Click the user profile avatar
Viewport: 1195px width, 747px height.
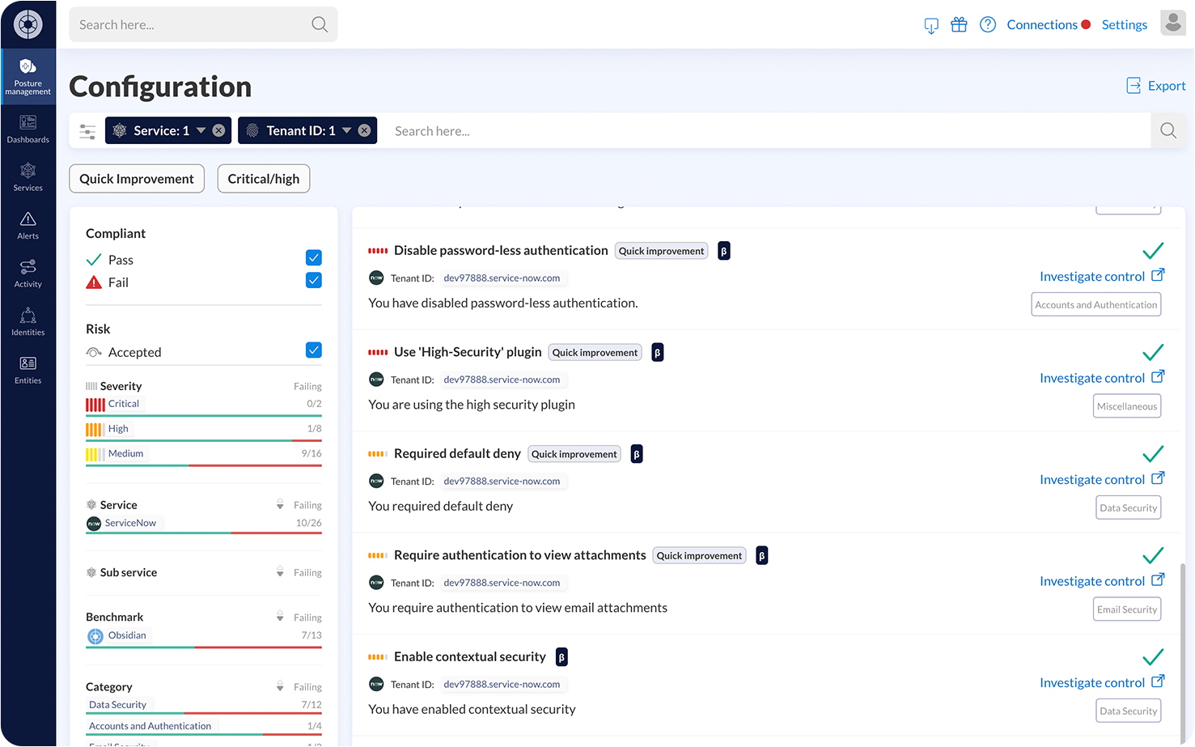[x=1172, y=23]
